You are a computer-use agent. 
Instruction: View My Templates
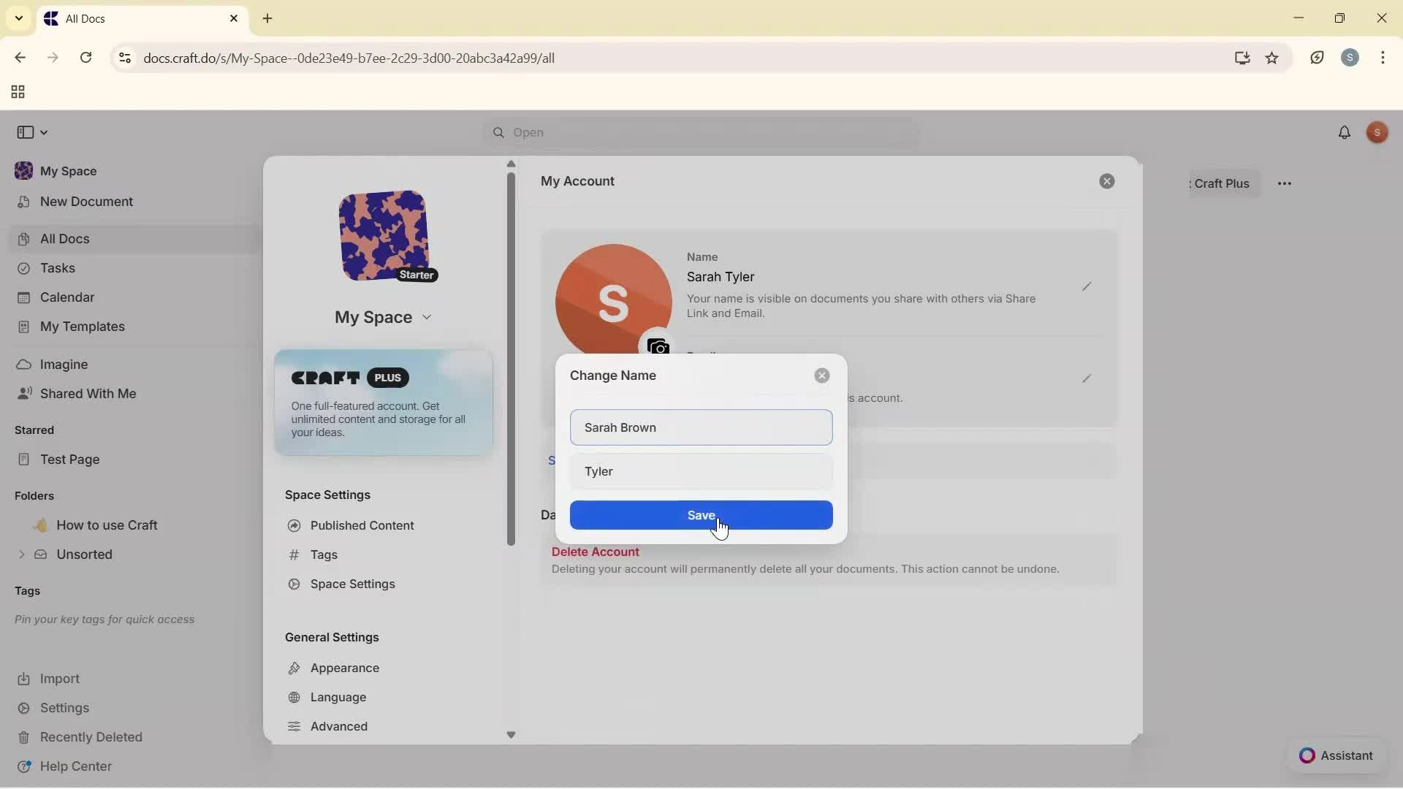click(81, 327)
